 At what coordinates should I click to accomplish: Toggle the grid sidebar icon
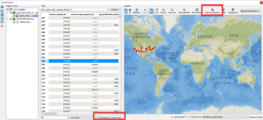2,15
